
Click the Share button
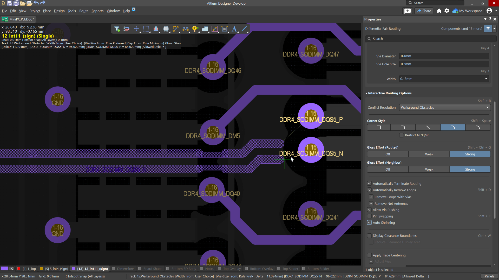424,11
